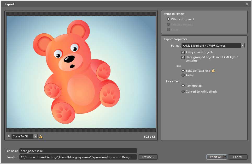252x164 pixels.
Task: Toggle Always name objects checkbox
Action: pyautogui.click(x=183, y=52)
